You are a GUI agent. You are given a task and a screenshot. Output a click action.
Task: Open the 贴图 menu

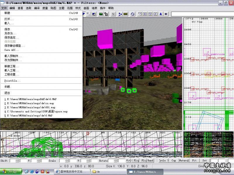(53, 8)
